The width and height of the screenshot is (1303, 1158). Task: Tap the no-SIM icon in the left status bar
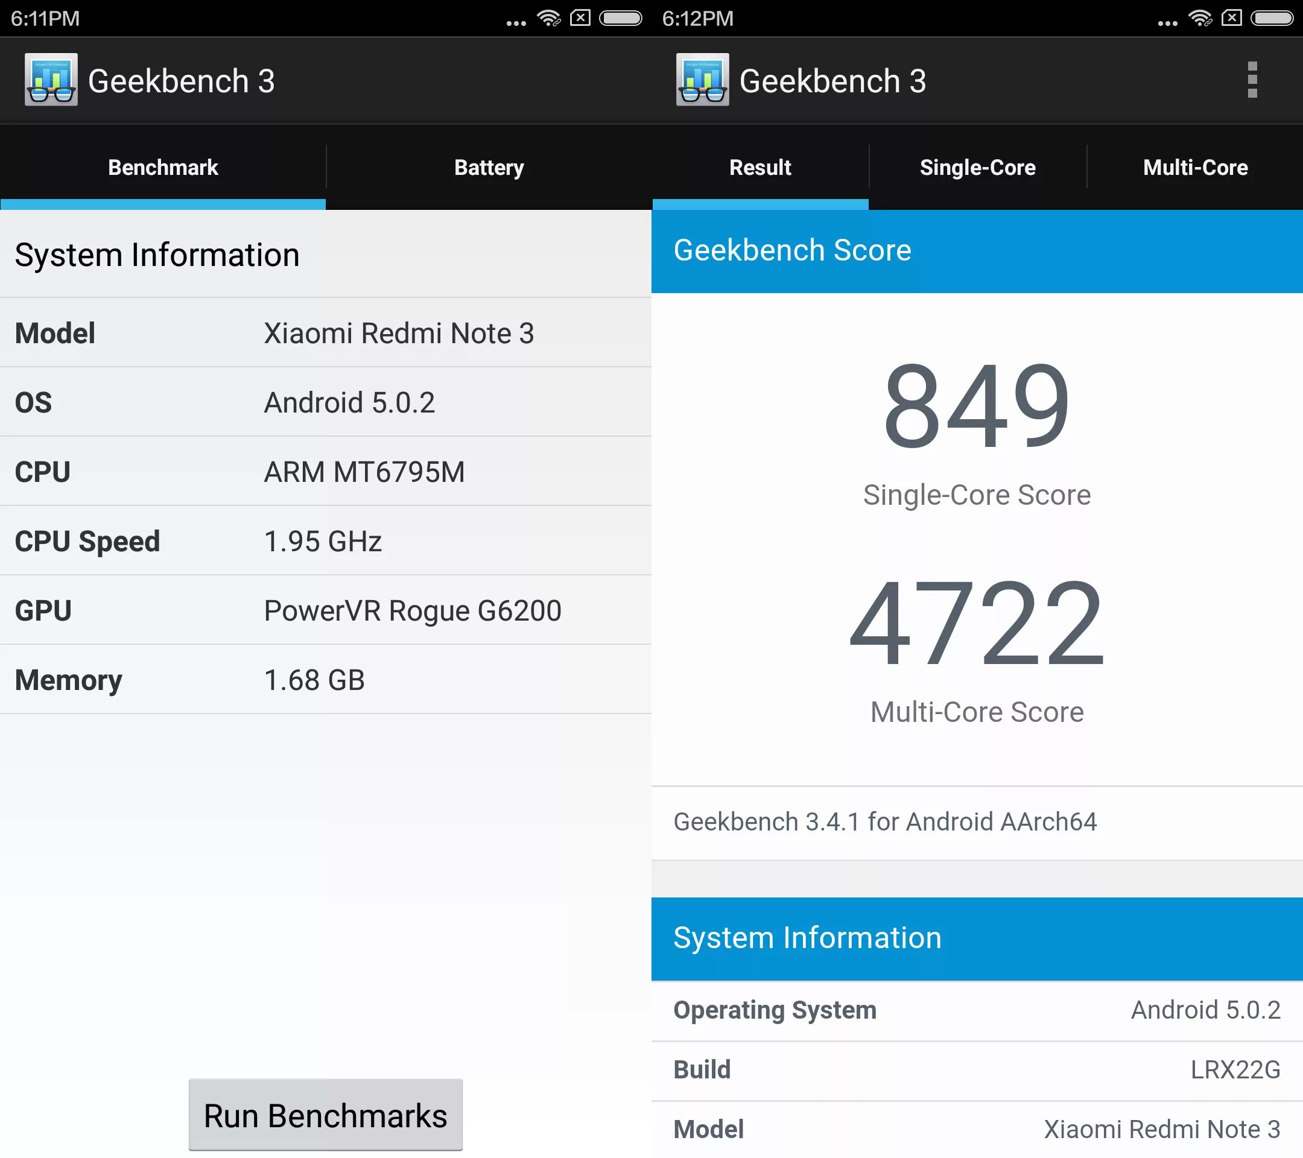point(580,19)
